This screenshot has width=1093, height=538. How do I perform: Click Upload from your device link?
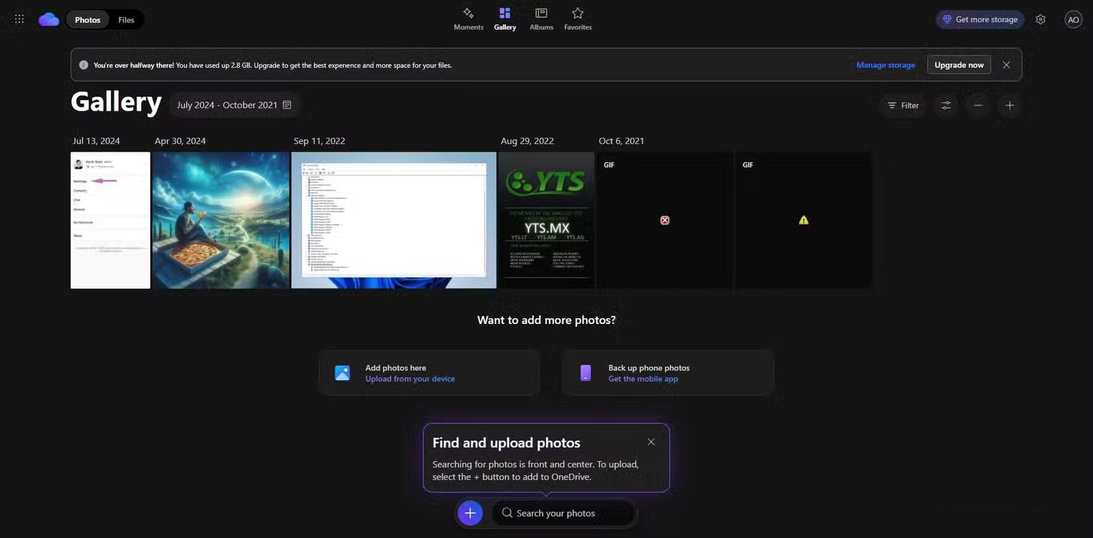[x=410, y=379]
